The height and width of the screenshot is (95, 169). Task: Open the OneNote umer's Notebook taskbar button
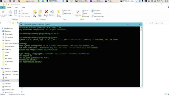(96, 1)
